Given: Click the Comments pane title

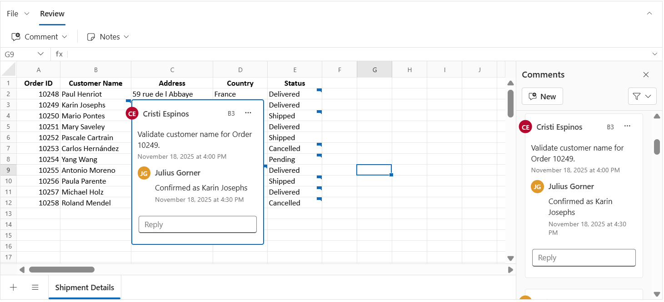Looking at the screenshot, I should tap(543, 75).
